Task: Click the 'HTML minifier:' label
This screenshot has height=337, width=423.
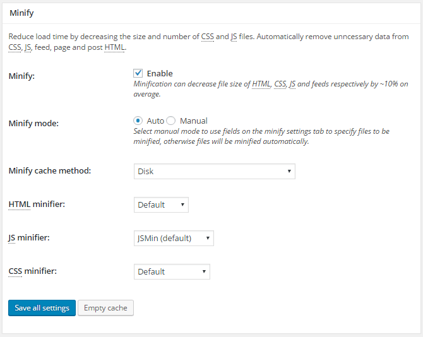Action: click(37, 204)
